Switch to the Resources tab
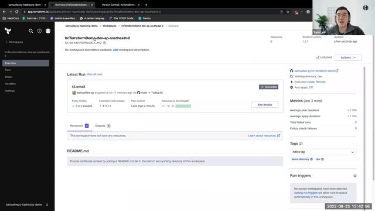 [x=79, y=125]
